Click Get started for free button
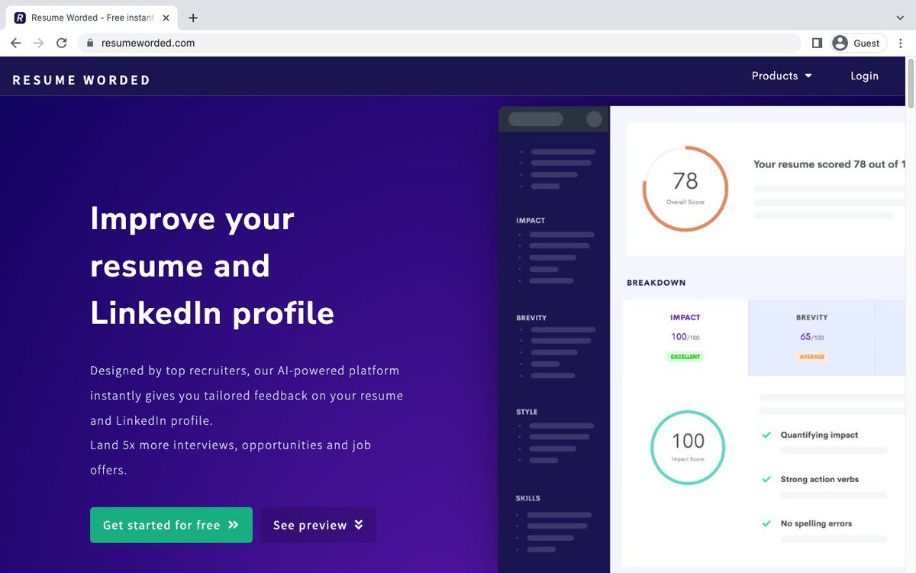Screen dimensions: 916x573 click(x=171, y=525)
